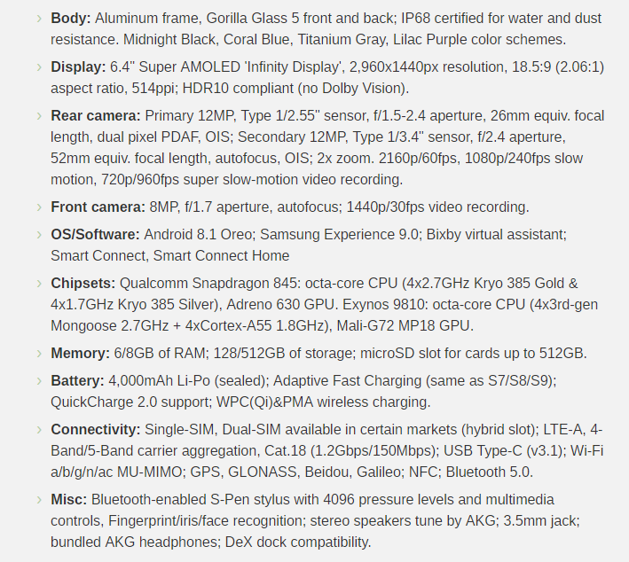This screenshot has height=562, width=629.
Task: Click the Battery bold label
Action: point(77,381)
